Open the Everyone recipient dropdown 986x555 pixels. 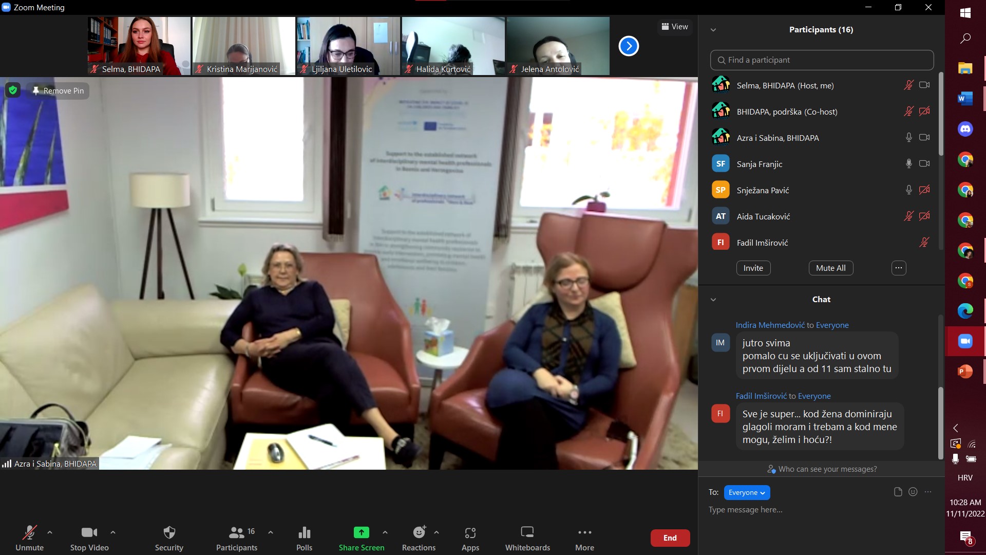coord(747,492)
